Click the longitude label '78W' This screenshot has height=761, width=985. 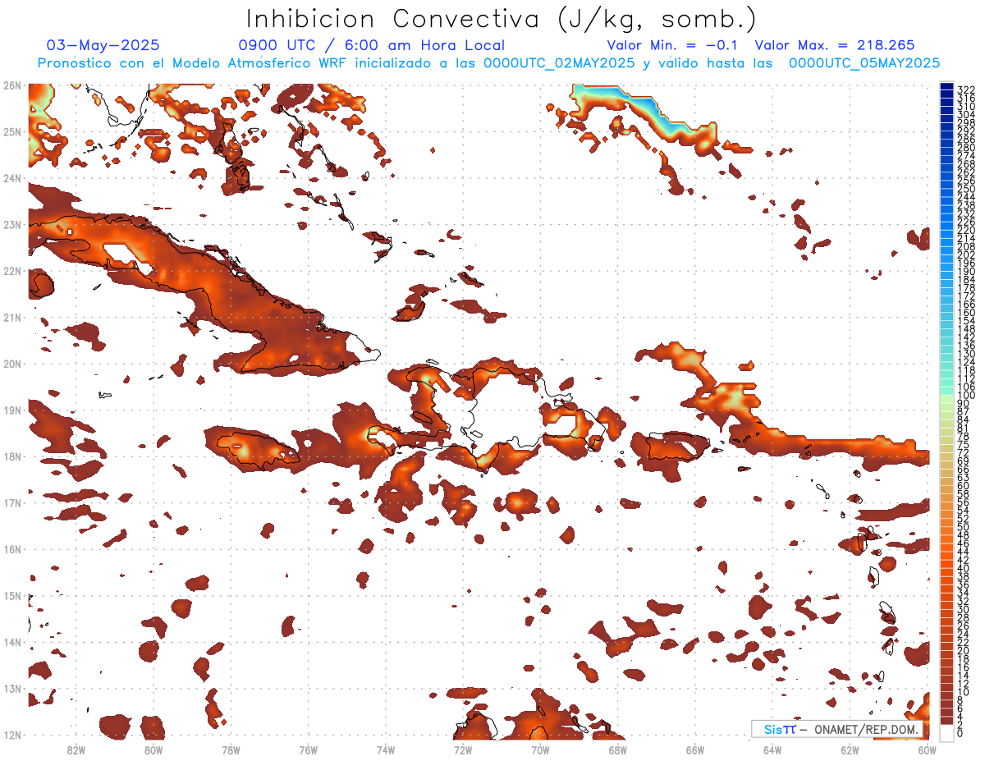click(231, 749)
